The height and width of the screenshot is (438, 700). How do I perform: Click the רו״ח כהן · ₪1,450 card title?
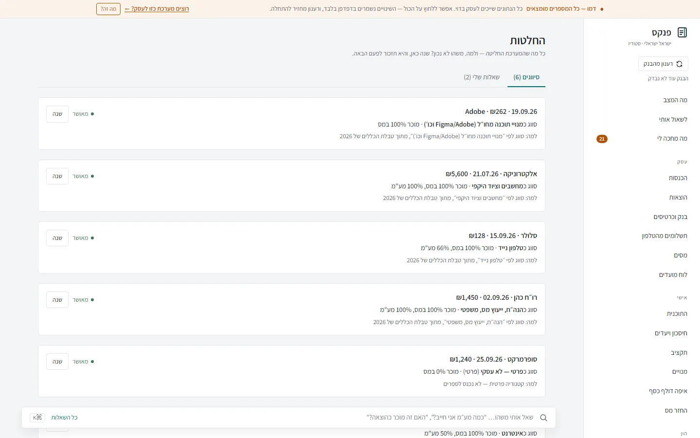point(497,297)
